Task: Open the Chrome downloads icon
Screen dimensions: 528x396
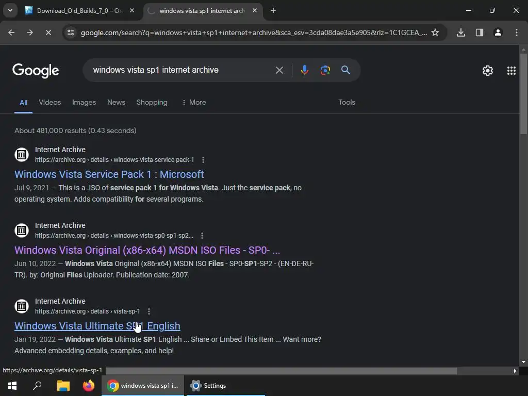Action: click(461, 32)
